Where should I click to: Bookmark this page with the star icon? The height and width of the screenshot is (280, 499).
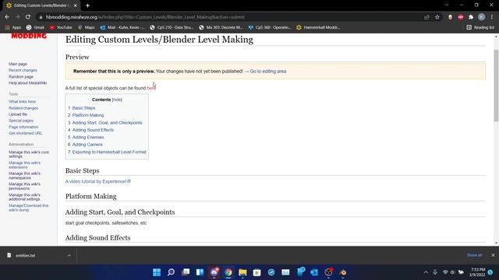tap(437, 17)
